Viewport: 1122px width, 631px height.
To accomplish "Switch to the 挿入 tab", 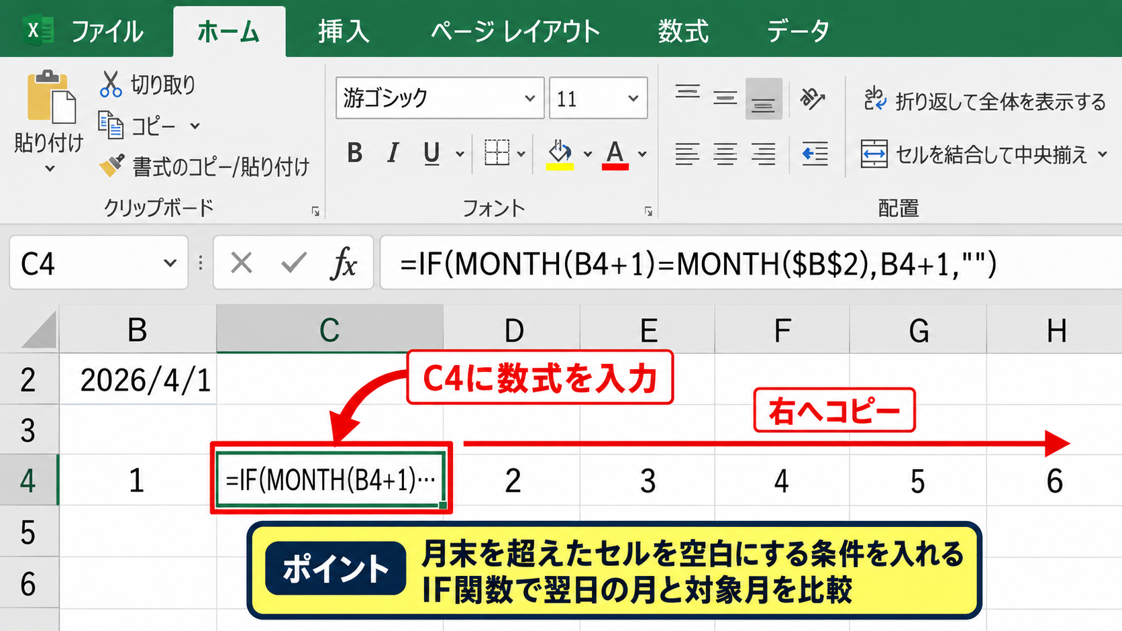I will [x=344, y=31].
